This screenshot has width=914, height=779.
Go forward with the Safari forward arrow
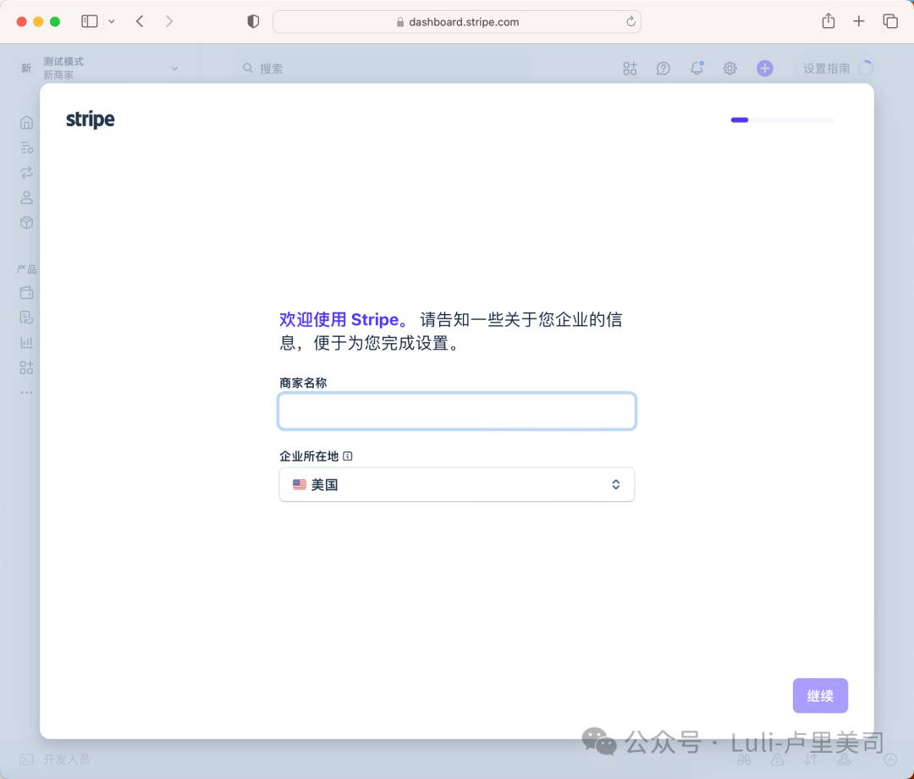pyautogui.click(x=169, y=21)
